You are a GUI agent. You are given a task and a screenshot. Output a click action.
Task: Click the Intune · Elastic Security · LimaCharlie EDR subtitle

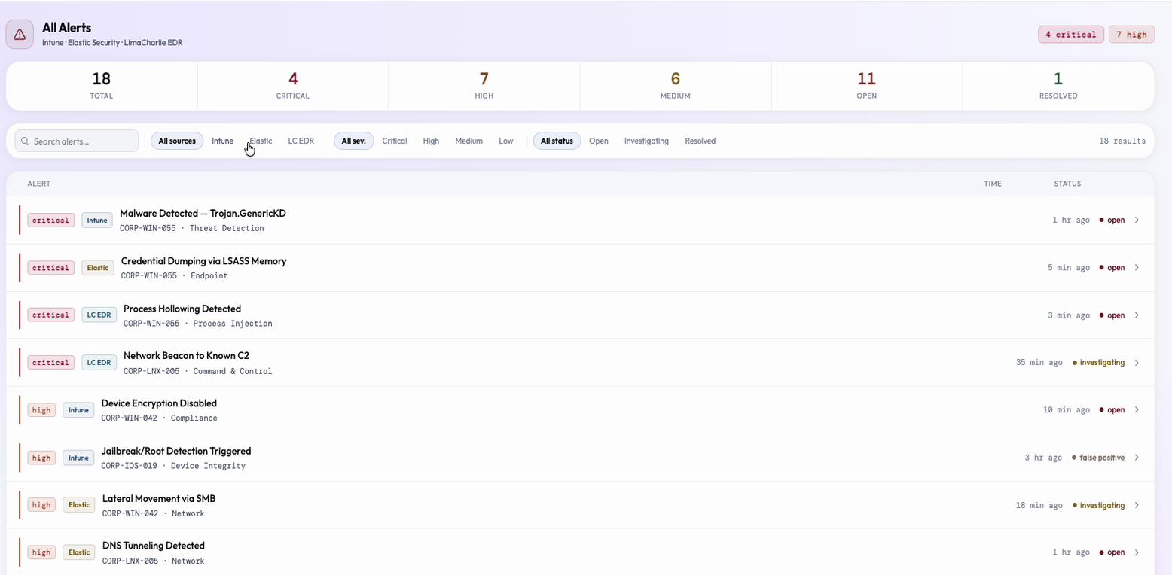[x=112, y=43]
